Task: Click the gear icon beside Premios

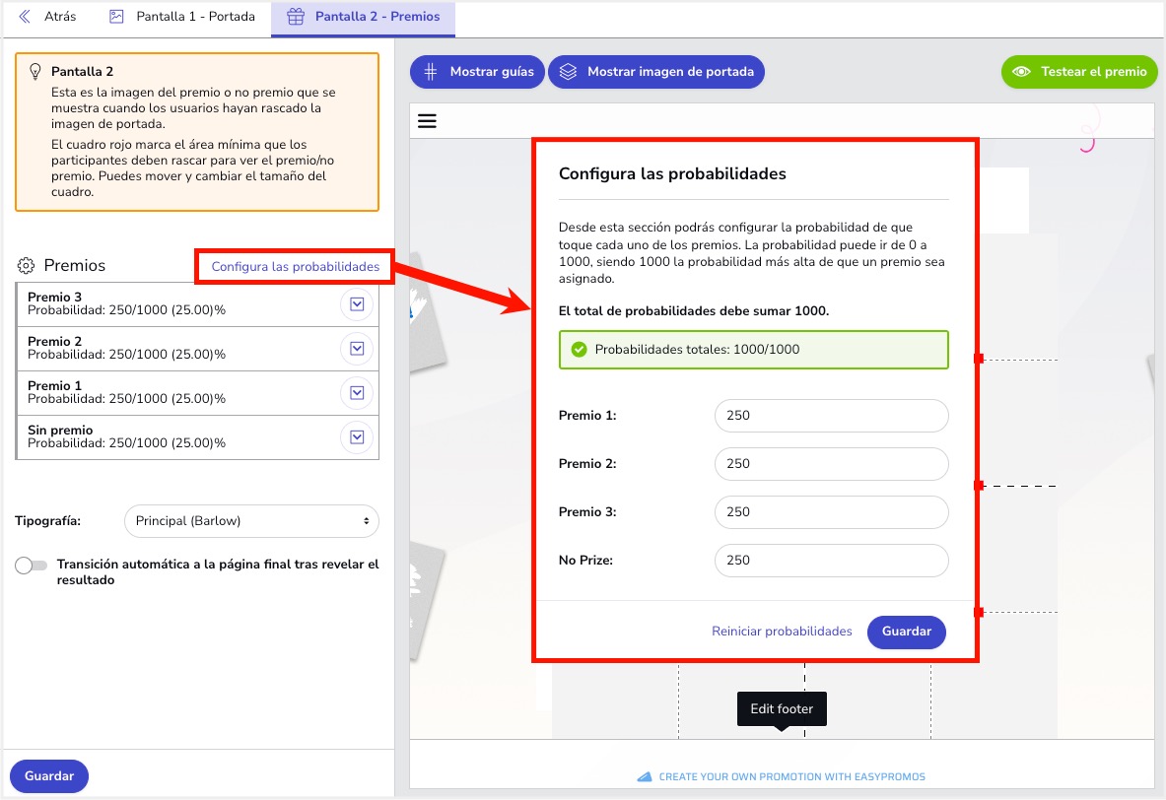Action: pos(26,266)
